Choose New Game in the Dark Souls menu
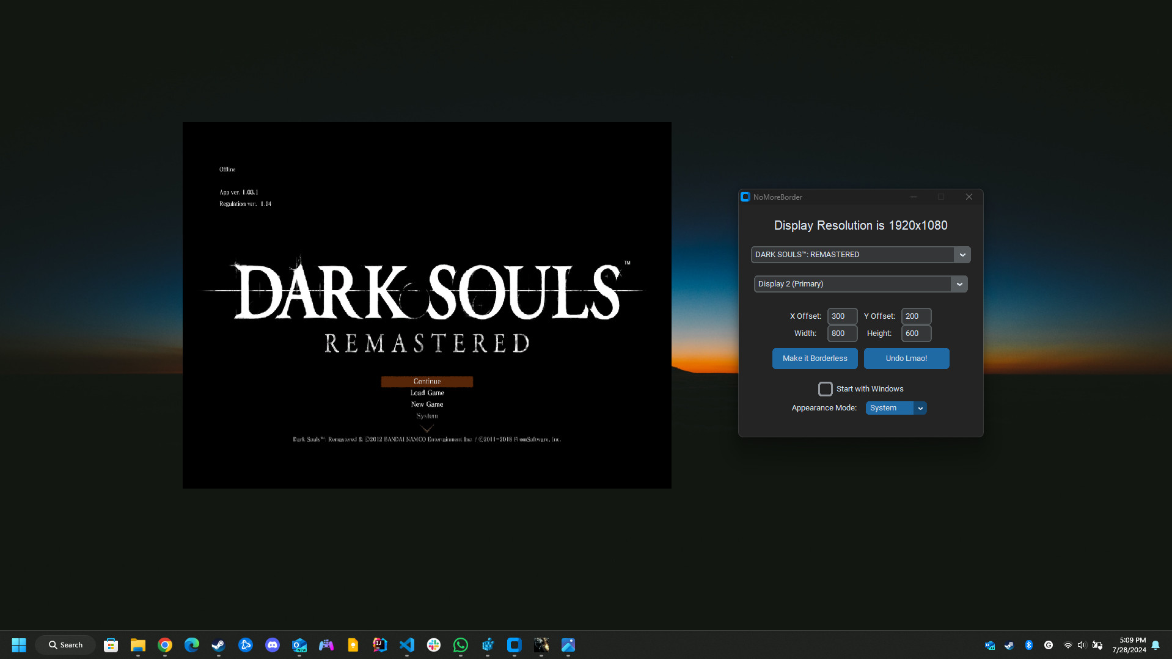Image resolution: width=1172 pixels, height=659 pixels. 427,404
